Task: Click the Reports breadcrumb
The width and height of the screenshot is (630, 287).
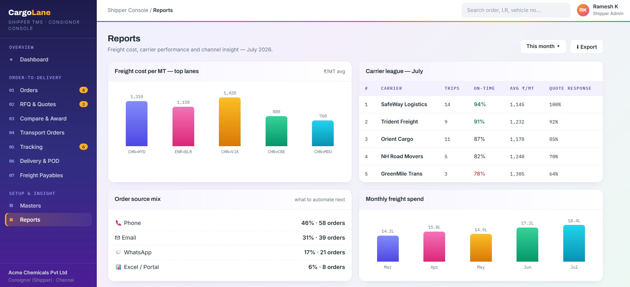Action: click(163, 10)
